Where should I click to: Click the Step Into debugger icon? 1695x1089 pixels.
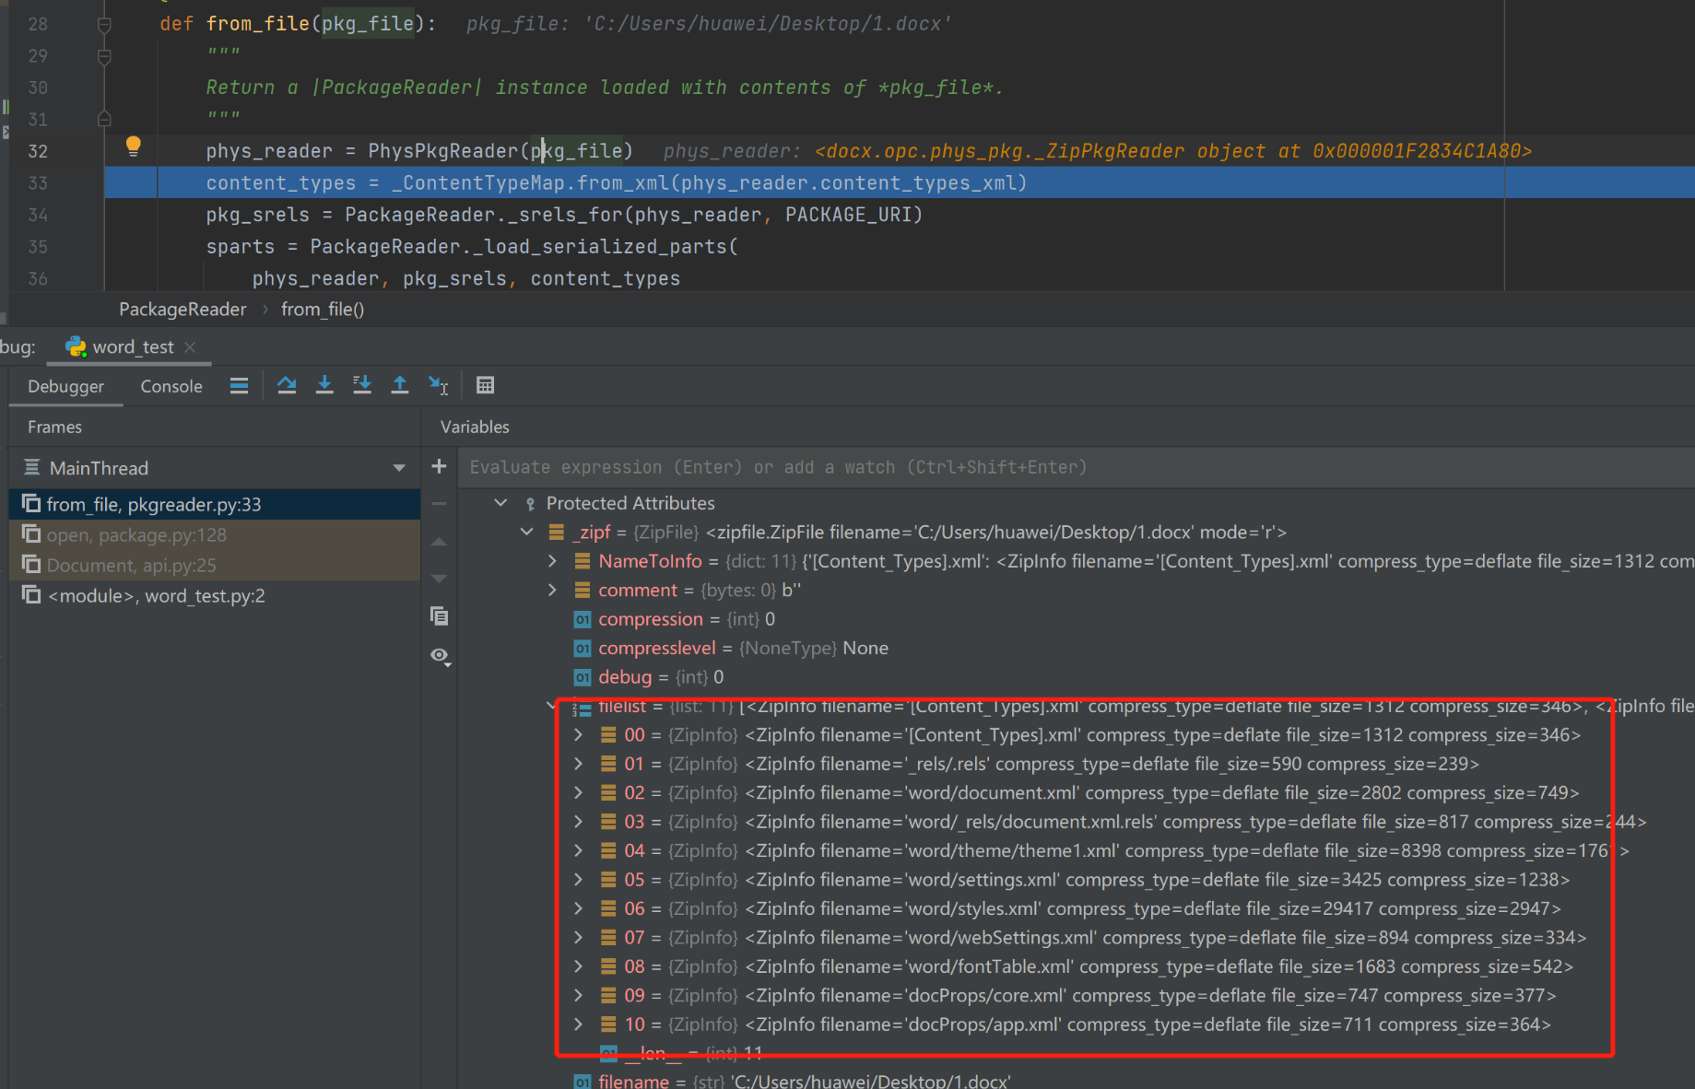coord(324,385)
